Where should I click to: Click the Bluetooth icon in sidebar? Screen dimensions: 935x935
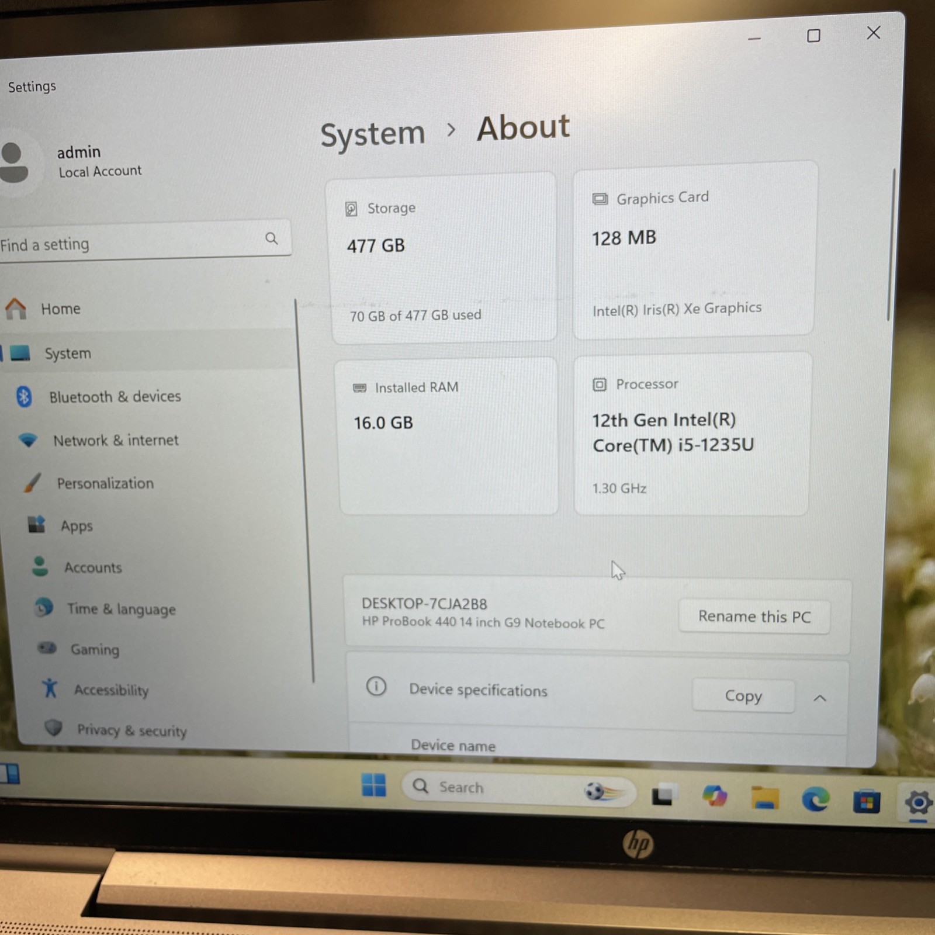click(24, 396)
